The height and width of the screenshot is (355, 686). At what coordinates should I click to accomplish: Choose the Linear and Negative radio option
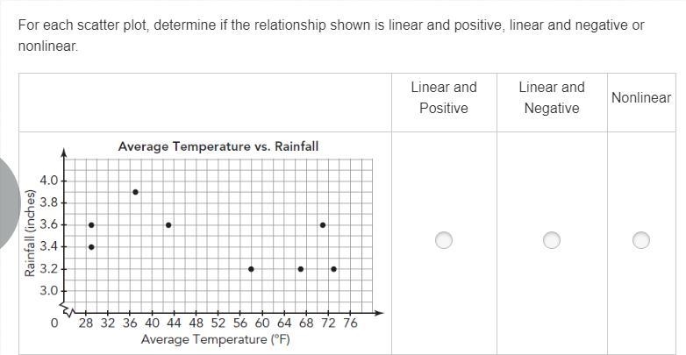[551, 240]
